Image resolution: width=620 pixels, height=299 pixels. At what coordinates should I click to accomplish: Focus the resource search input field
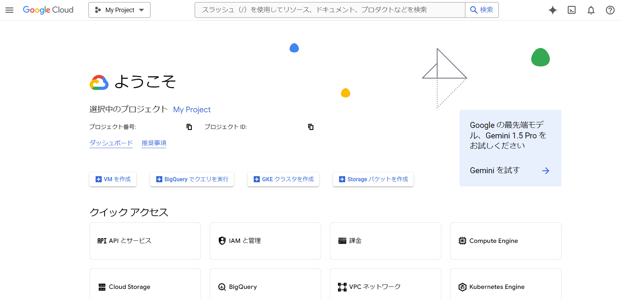[330, 10]
